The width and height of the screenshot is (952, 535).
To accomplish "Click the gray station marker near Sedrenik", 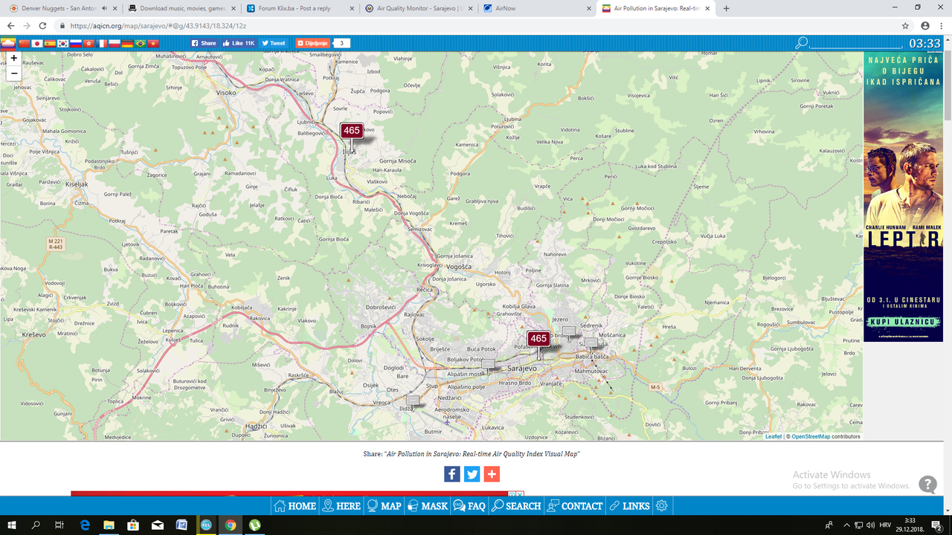I will (569, 331).
